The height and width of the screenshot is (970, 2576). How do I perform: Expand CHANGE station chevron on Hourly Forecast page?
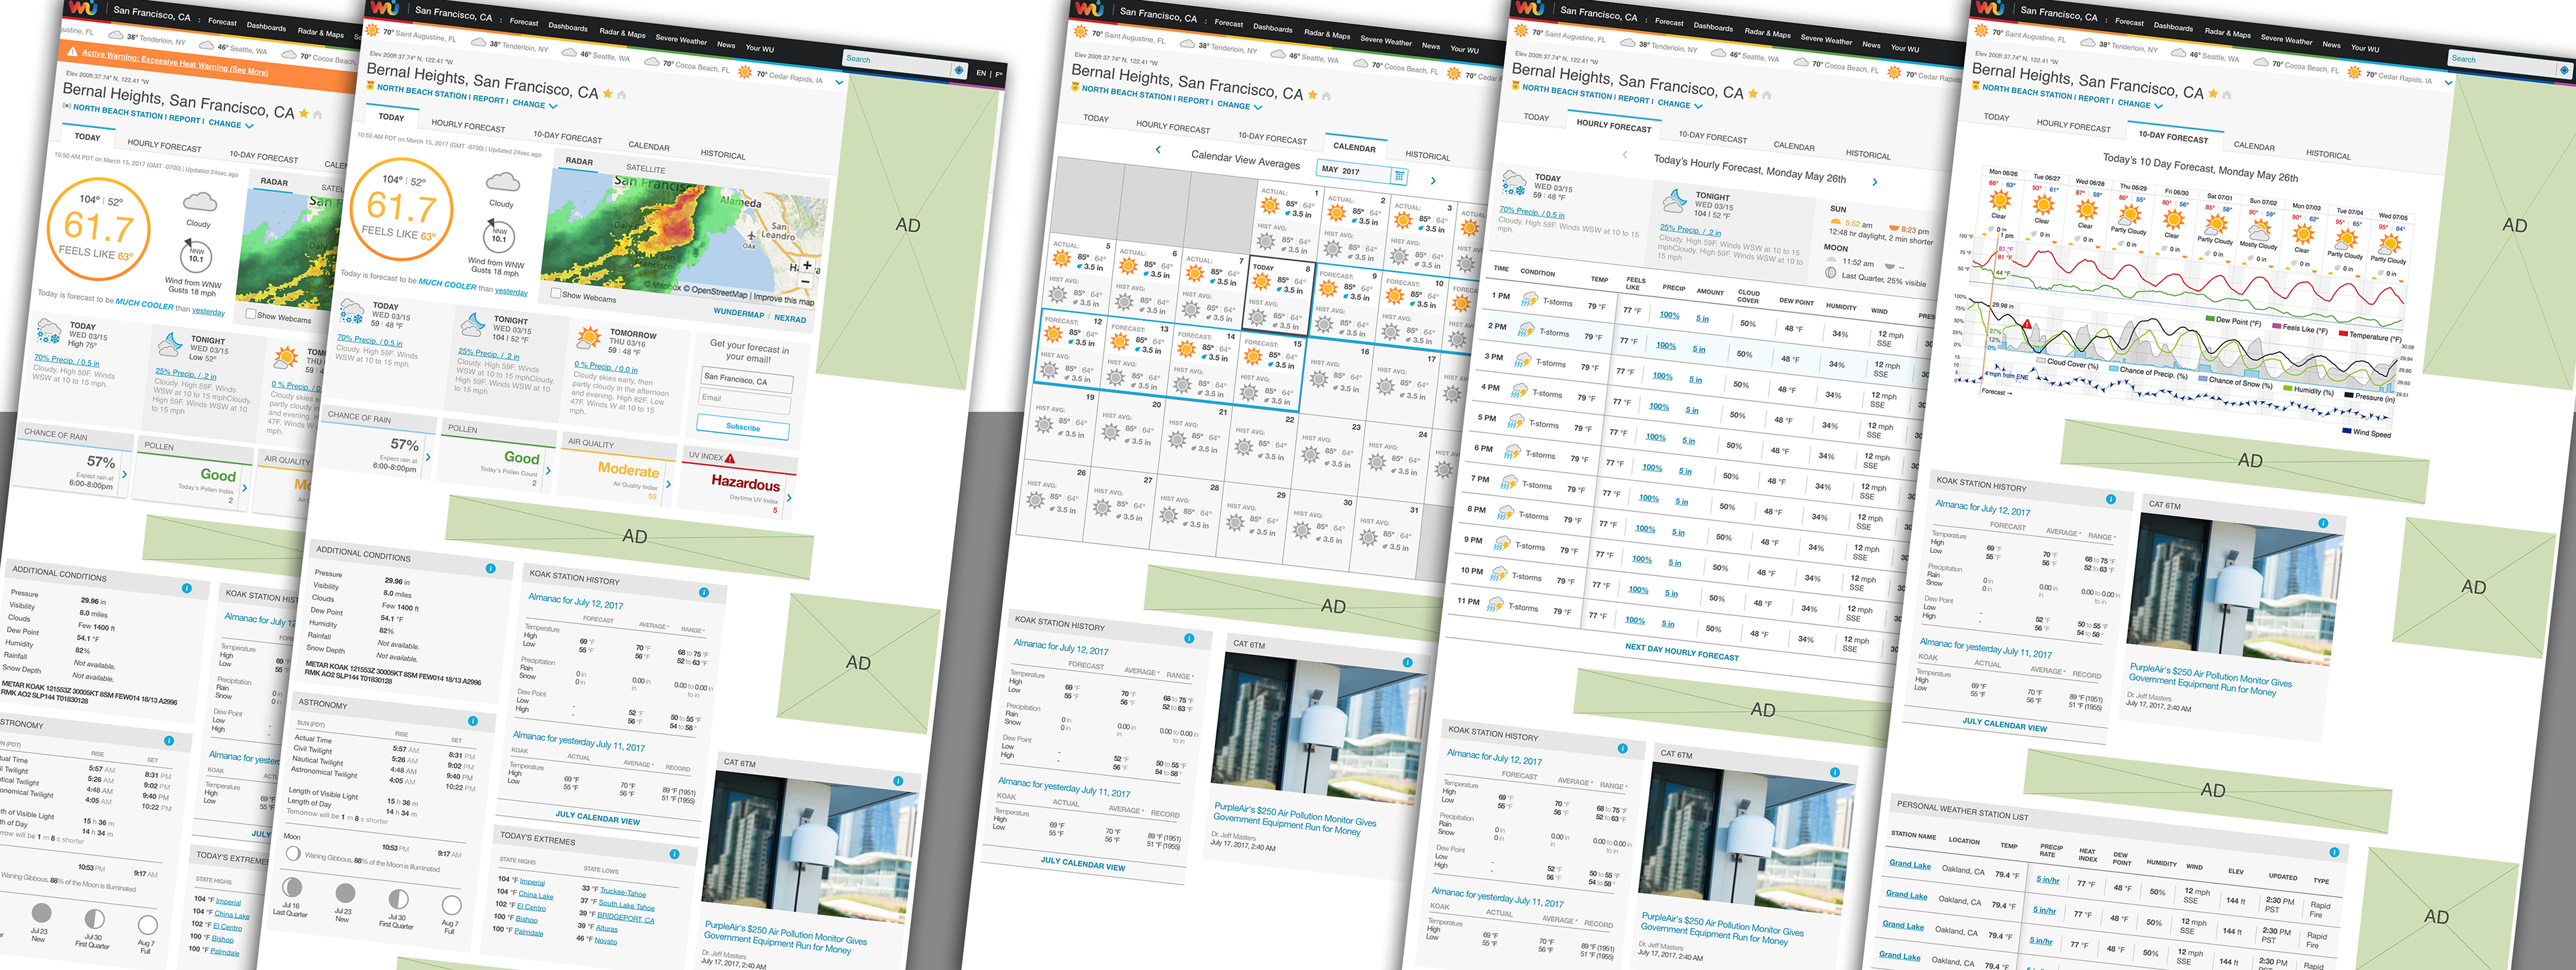point(1698,106)
